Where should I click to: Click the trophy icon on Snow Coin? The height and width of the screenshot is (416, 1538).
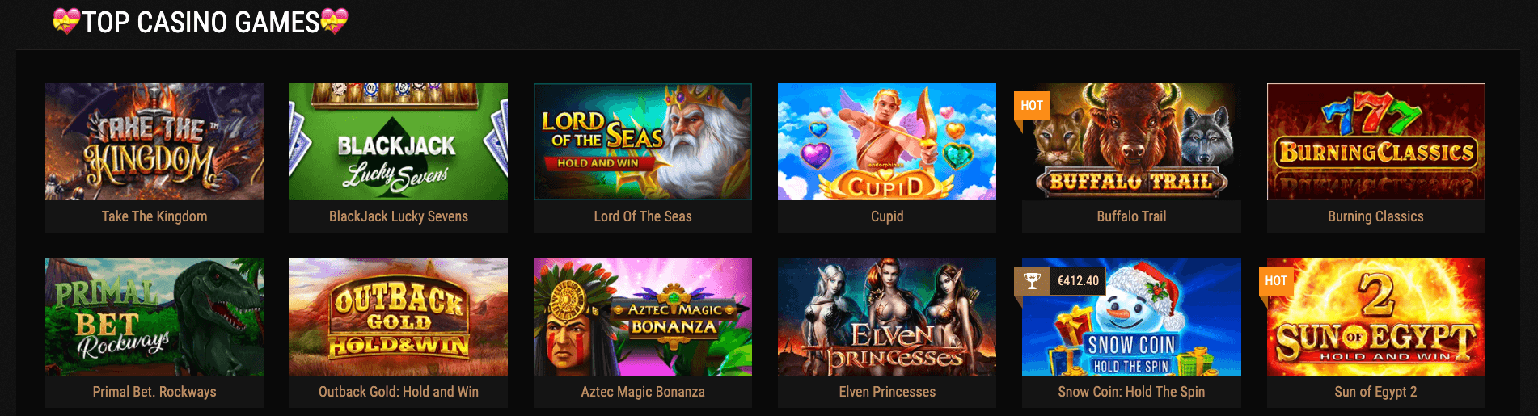(1032, 280)
